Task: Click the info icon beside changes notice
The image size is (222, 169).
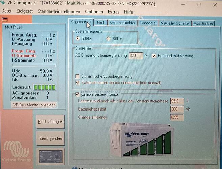Action: (75, 168)
